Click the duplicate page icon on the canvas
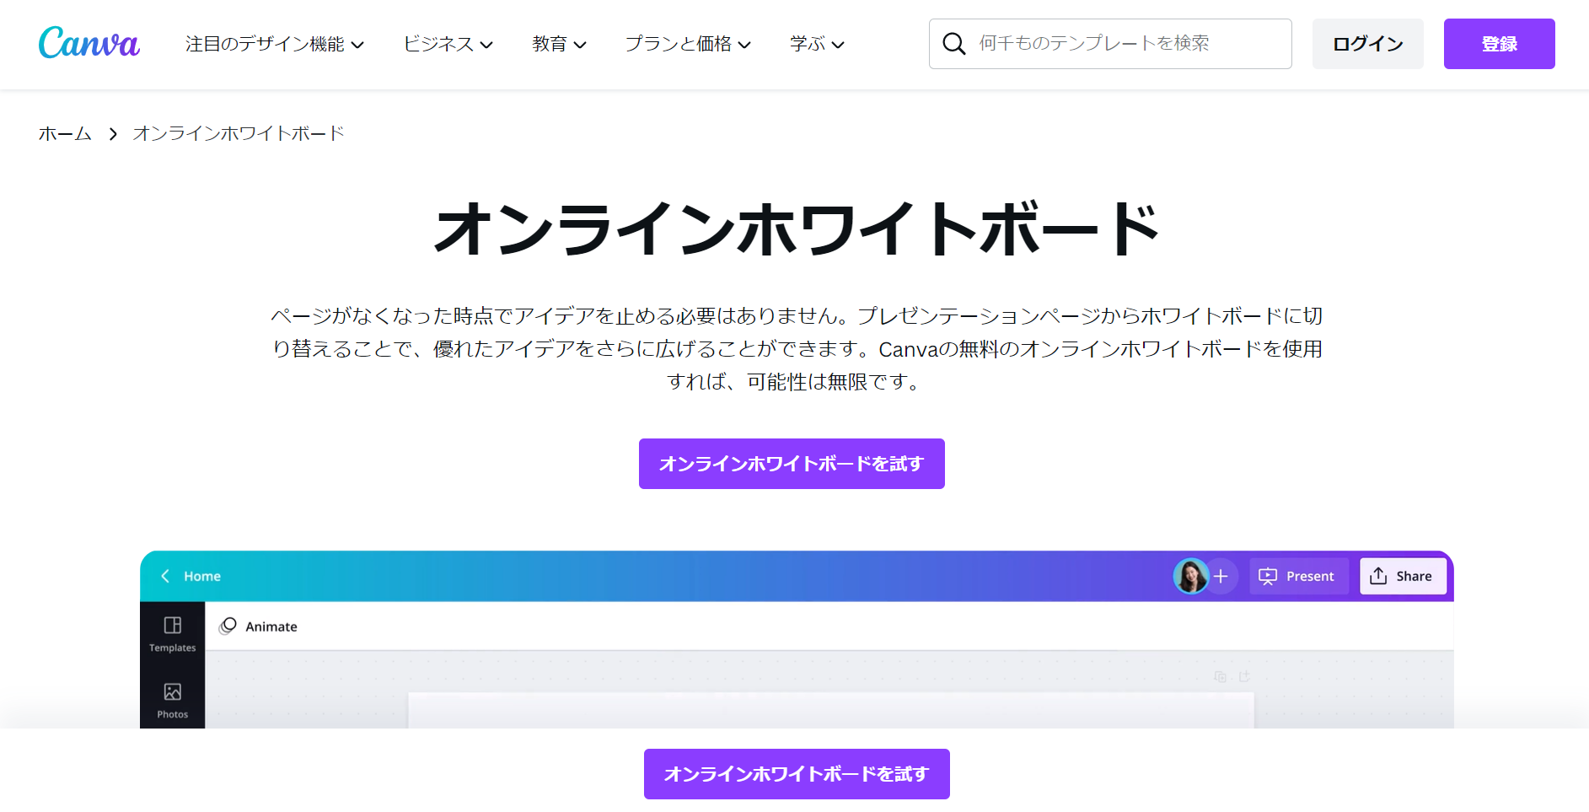 [x=1220, y=676]
